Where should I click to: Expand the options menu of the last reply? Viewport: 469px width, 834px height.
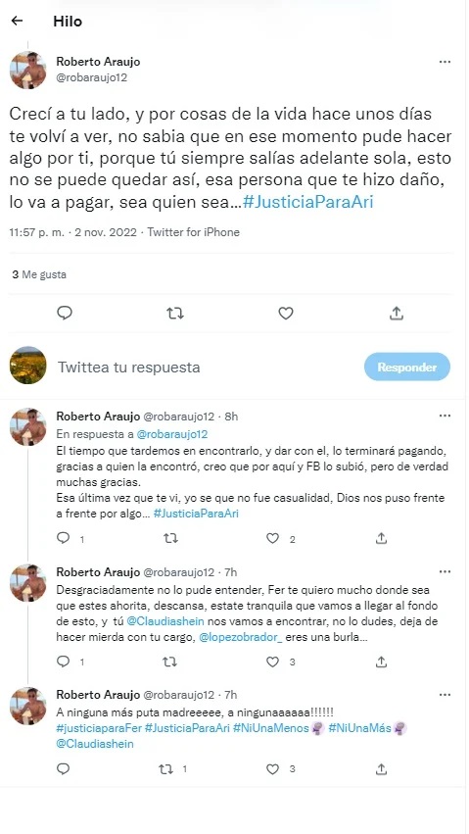[x=445, y=695]
